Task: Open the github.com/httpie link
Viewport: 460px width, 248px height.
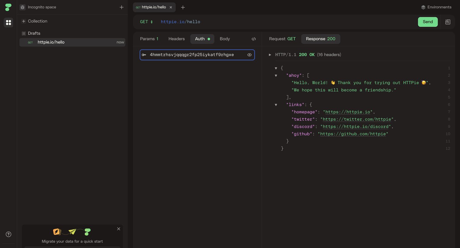Action: [353, 134]
